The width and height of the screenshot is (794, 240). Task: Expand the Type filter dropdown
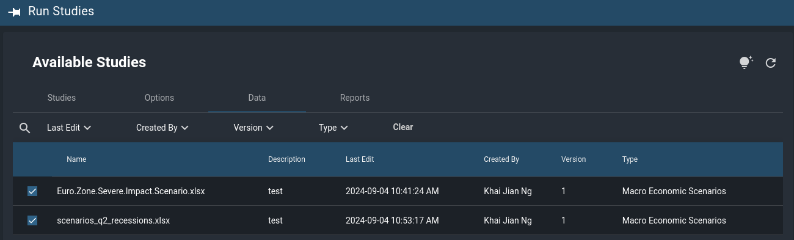tap(333, 128)
